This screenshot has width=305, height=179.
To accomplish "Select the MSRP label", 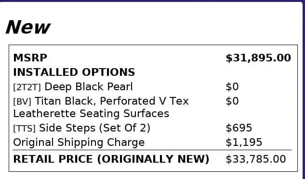I will tap(30, 58).
